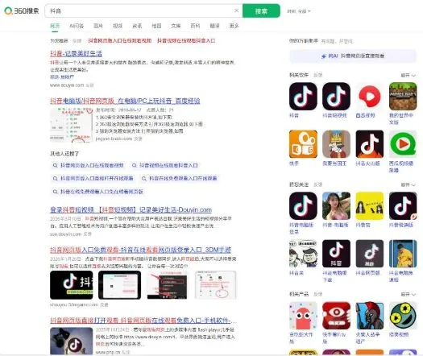Switch to the 资讯 tab

137,26
